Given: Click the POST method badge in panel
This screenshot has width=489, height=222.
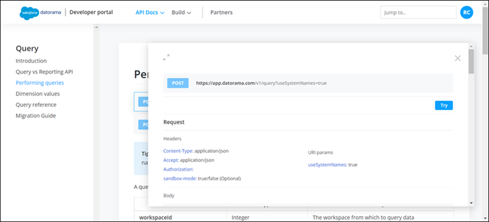Looking at the screenshot, I should 178,83.
